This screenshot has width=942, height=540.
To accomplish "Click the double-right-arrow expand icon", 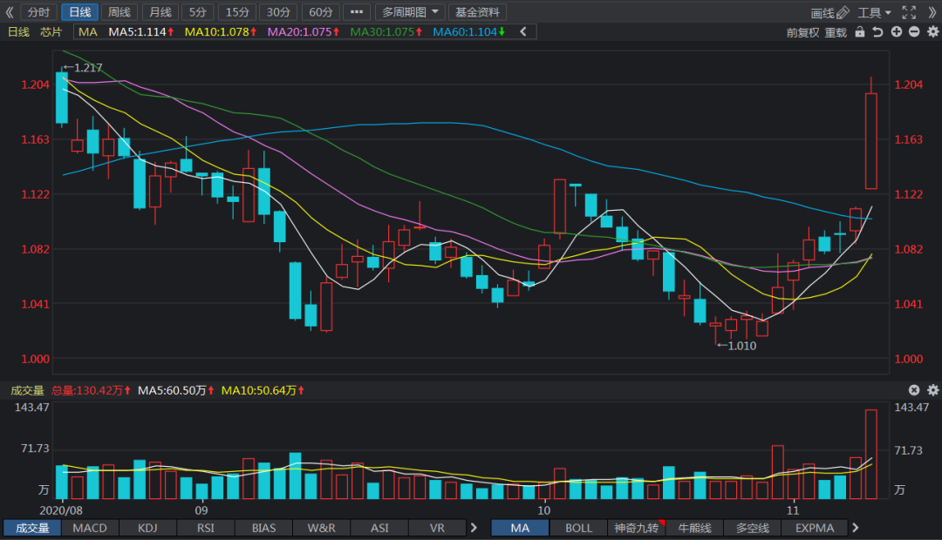I will pyautogui.click(x=932, y=12).
